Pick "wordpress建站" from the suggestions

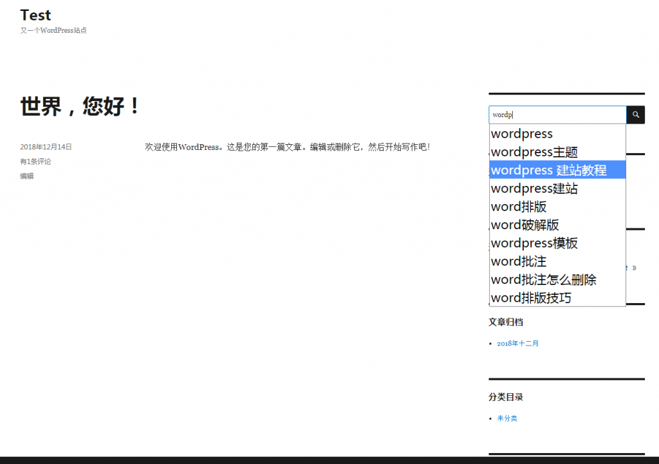tap(534, 188)
